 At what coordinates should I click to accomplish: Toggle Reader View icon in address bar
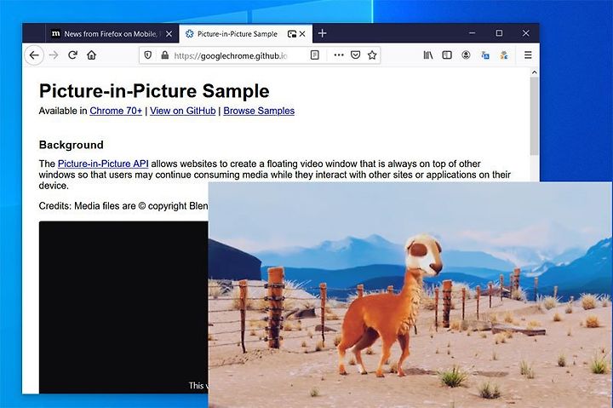coord(315,55)
